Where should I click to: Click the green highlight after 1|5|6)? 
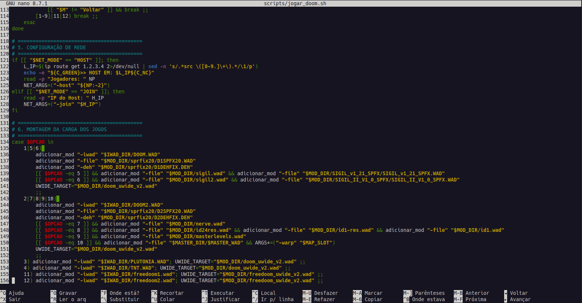pos(43,148)
